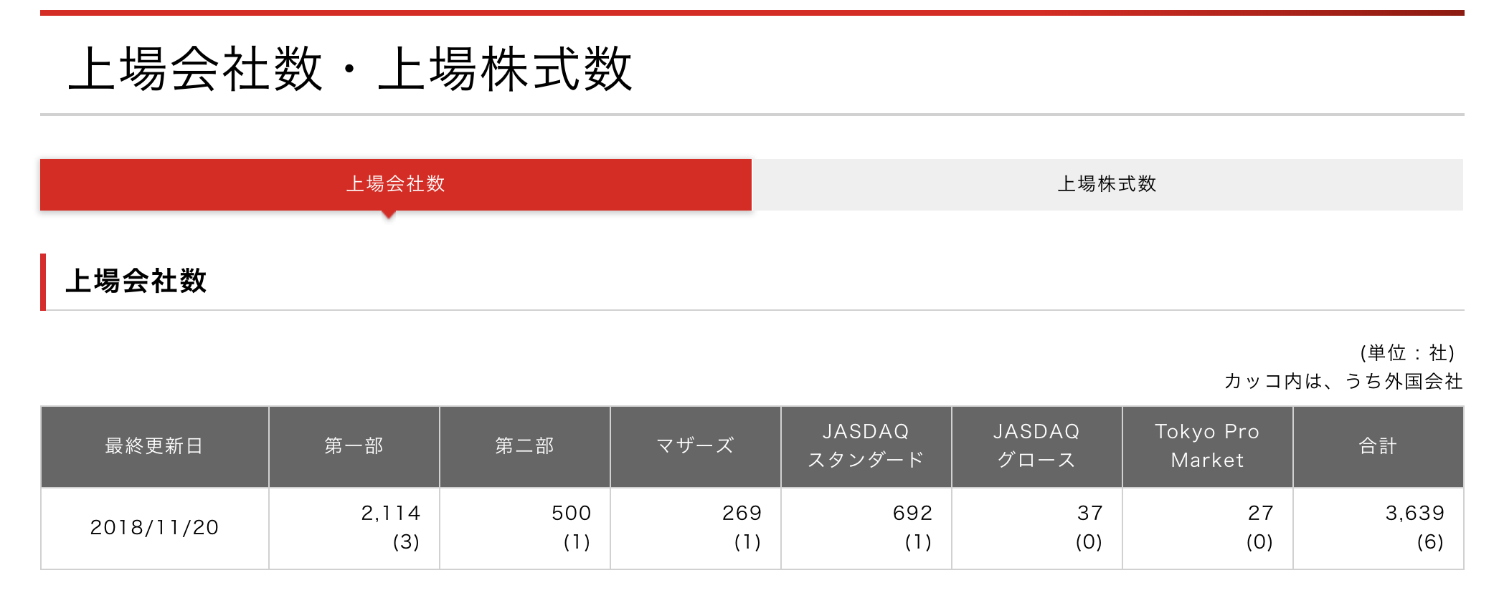
Task: Select the 500 second section cell
Action: click(x=525, y=529)
